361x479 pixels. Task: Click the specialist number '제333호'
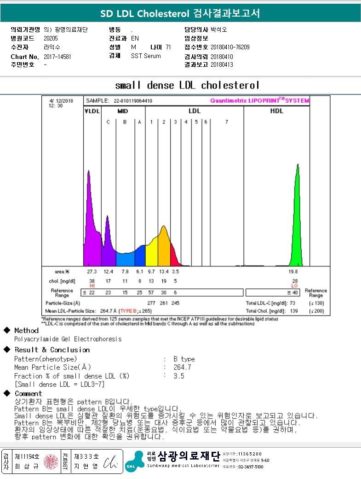(x=86, y=456)
